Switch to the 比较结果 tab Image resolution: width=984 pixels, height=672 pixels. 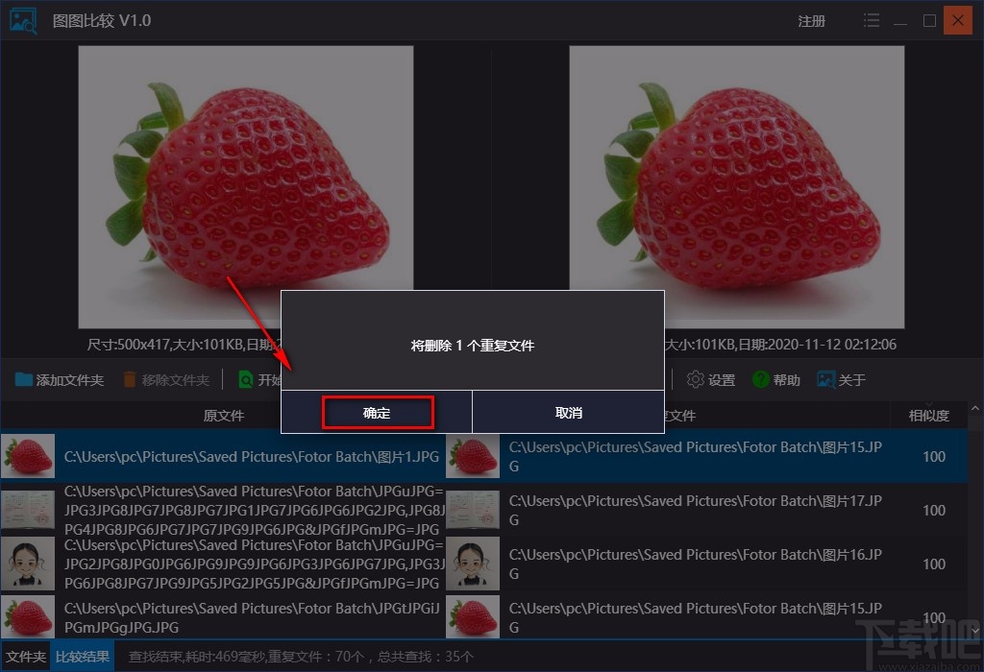(x=82, y=658)
